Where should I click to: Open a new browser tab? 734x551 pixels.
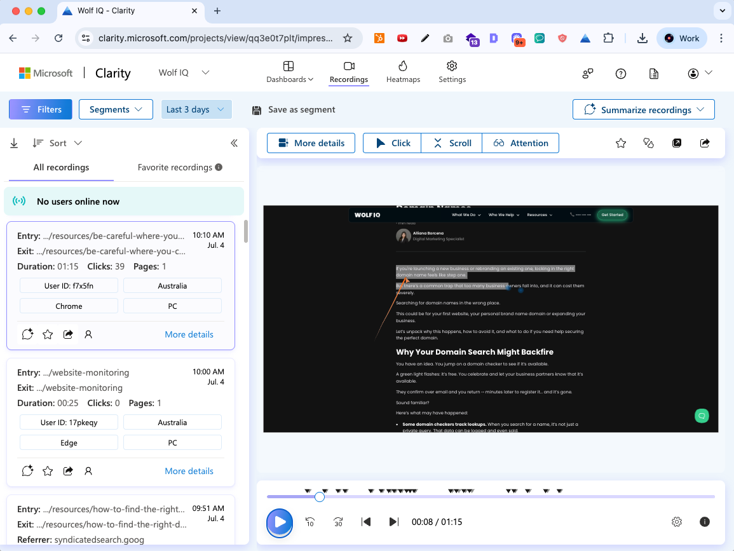[217, 11]
